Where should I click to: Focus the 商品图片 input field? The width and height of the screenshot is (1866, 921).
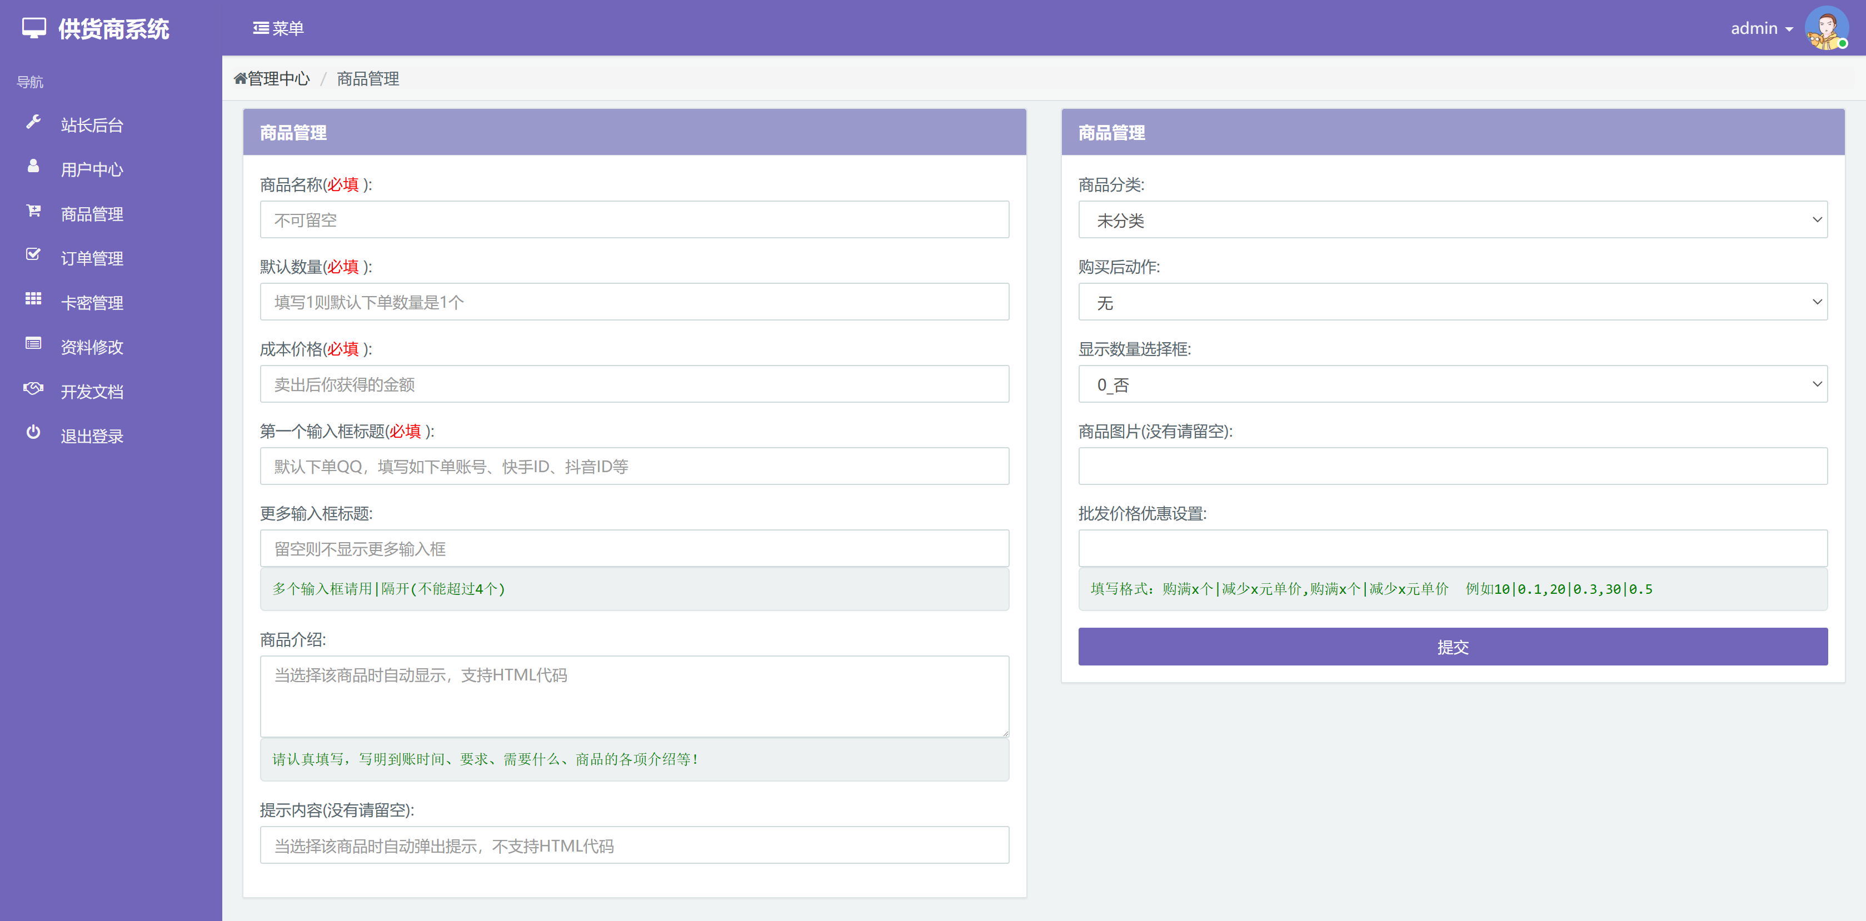(1453, 466)
